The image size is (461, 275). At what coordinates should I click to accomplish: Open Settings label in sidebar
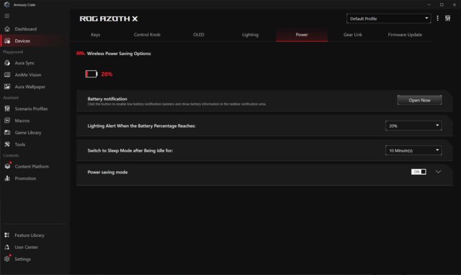[23, 259]
